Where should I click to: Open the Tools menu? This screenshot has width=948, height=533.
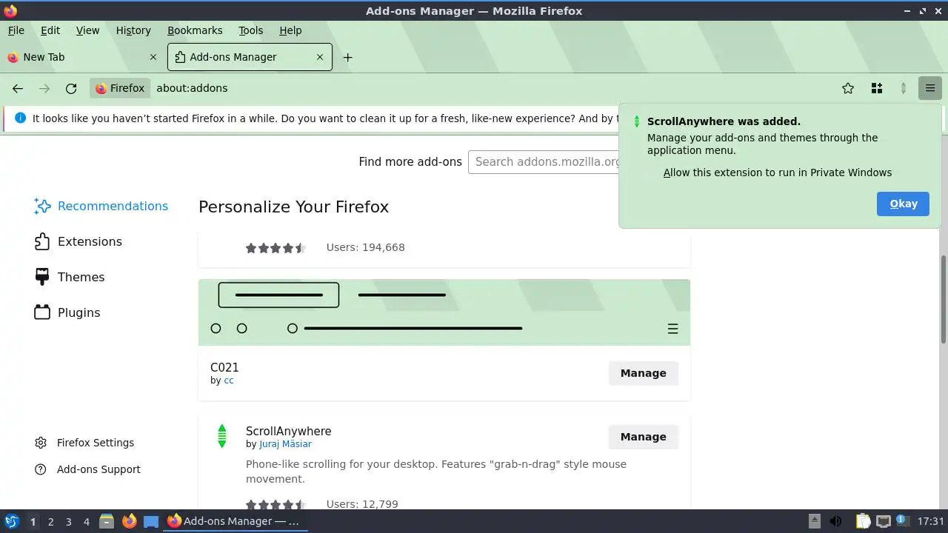click(x=251, y=30)
